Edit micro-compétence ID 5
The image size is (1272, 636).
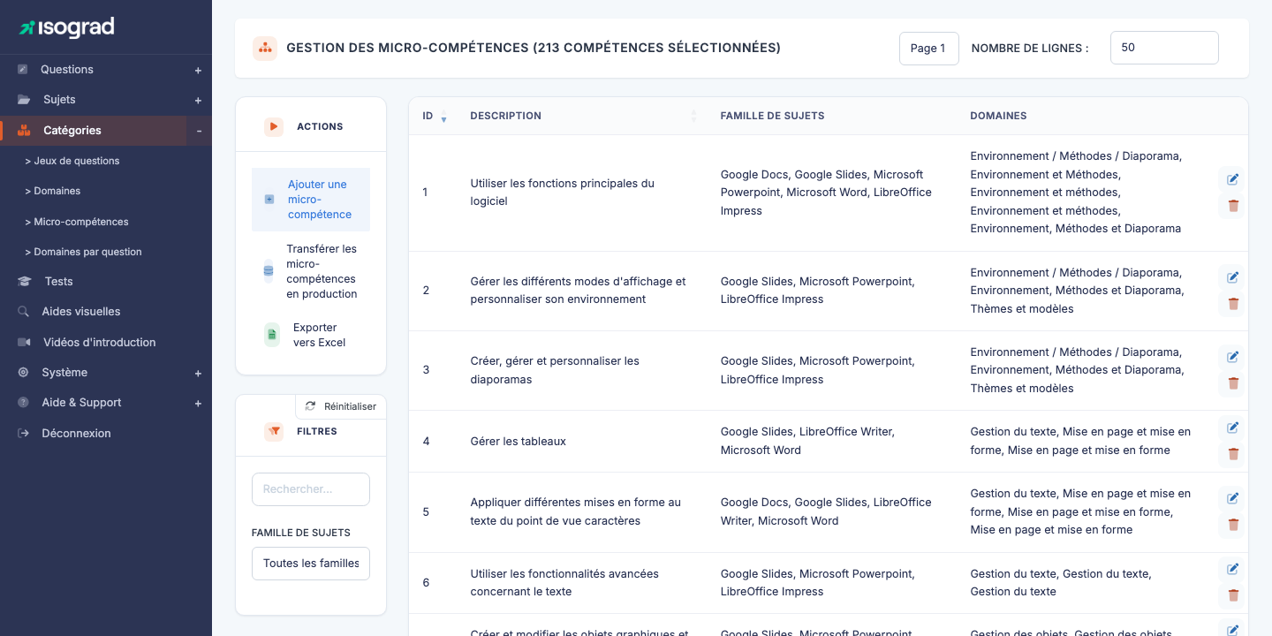pos(1232,498)
